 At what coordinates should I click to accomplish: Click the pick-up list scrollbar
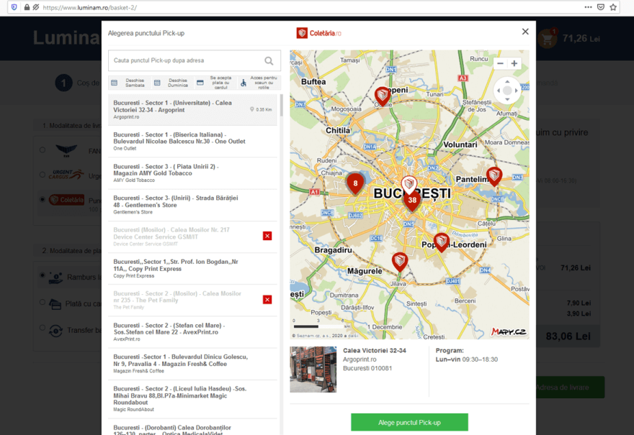281,106
